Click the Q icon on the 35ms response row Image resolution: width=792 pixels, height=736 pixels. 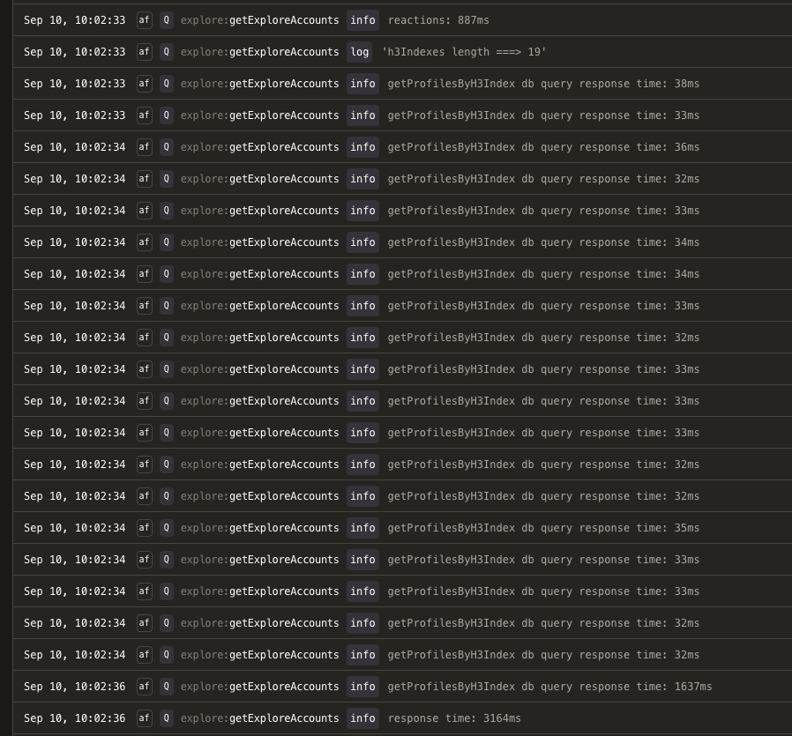click(166, 528)
